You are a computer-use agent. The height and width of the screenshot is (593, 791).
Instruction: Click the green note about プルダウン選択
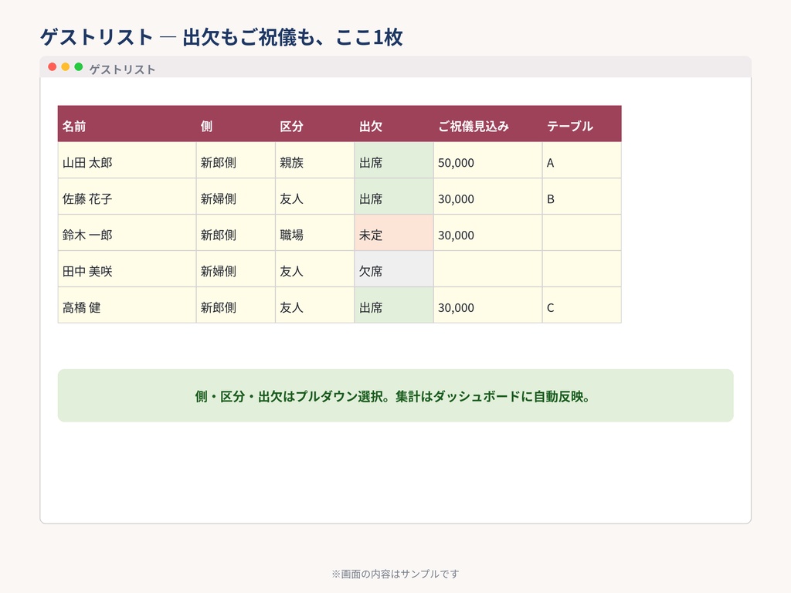pyautogui.click(x=395, y=395)
